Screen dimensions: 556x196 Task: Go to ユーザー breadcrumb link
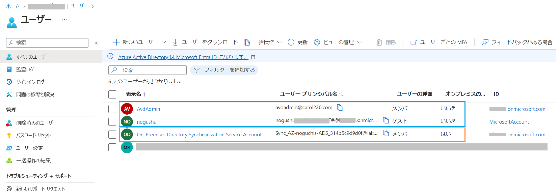tap(79, 6)
